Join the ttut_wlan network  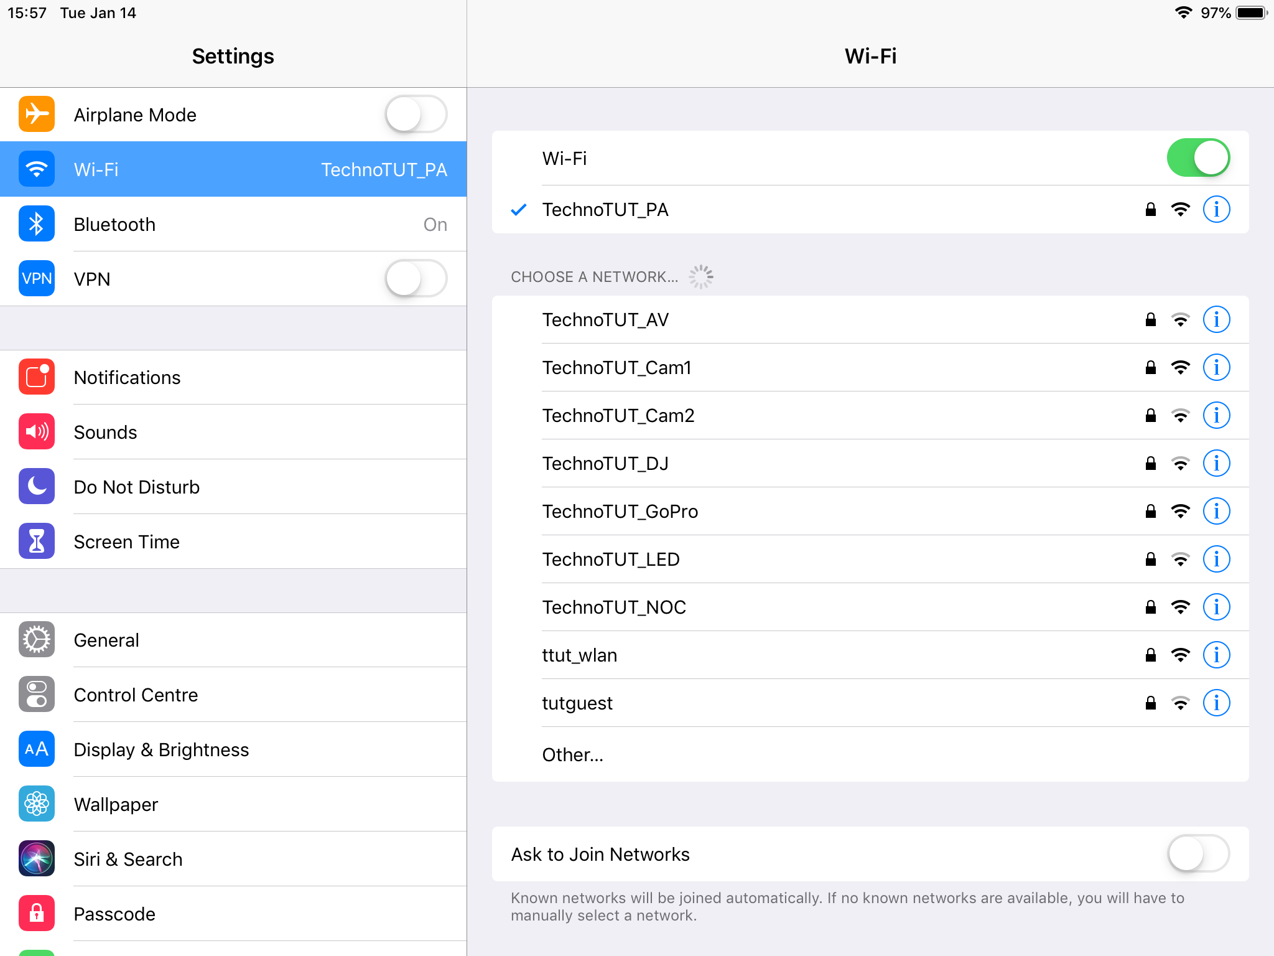pos(870,655)
